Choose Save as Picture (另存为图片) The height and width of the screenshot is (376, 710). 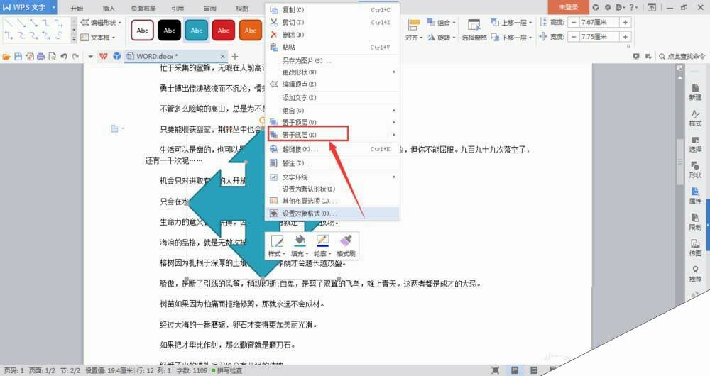pos(332,60)
